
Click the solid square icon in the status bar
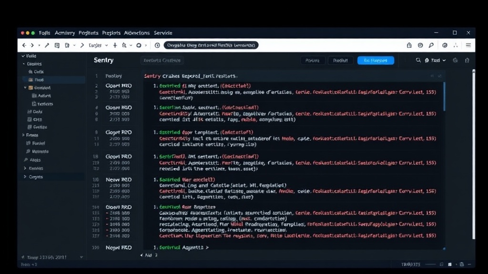tap(450, 264)
